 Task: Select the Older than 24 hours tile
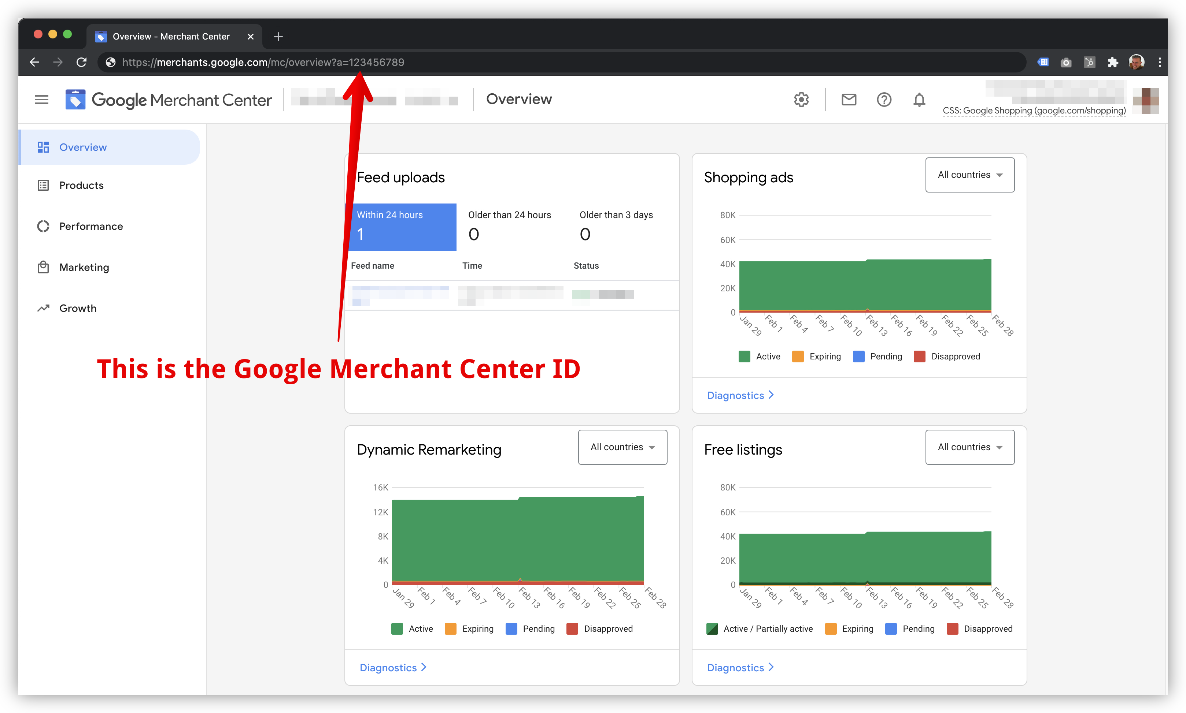pos(512,227)
